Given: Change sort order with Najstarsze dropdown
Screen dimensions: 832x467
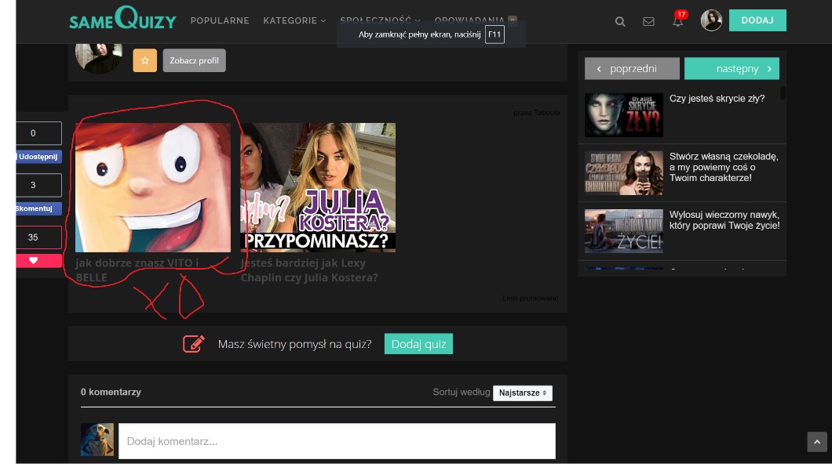Looking at the screenshot, I should (522, 393).
